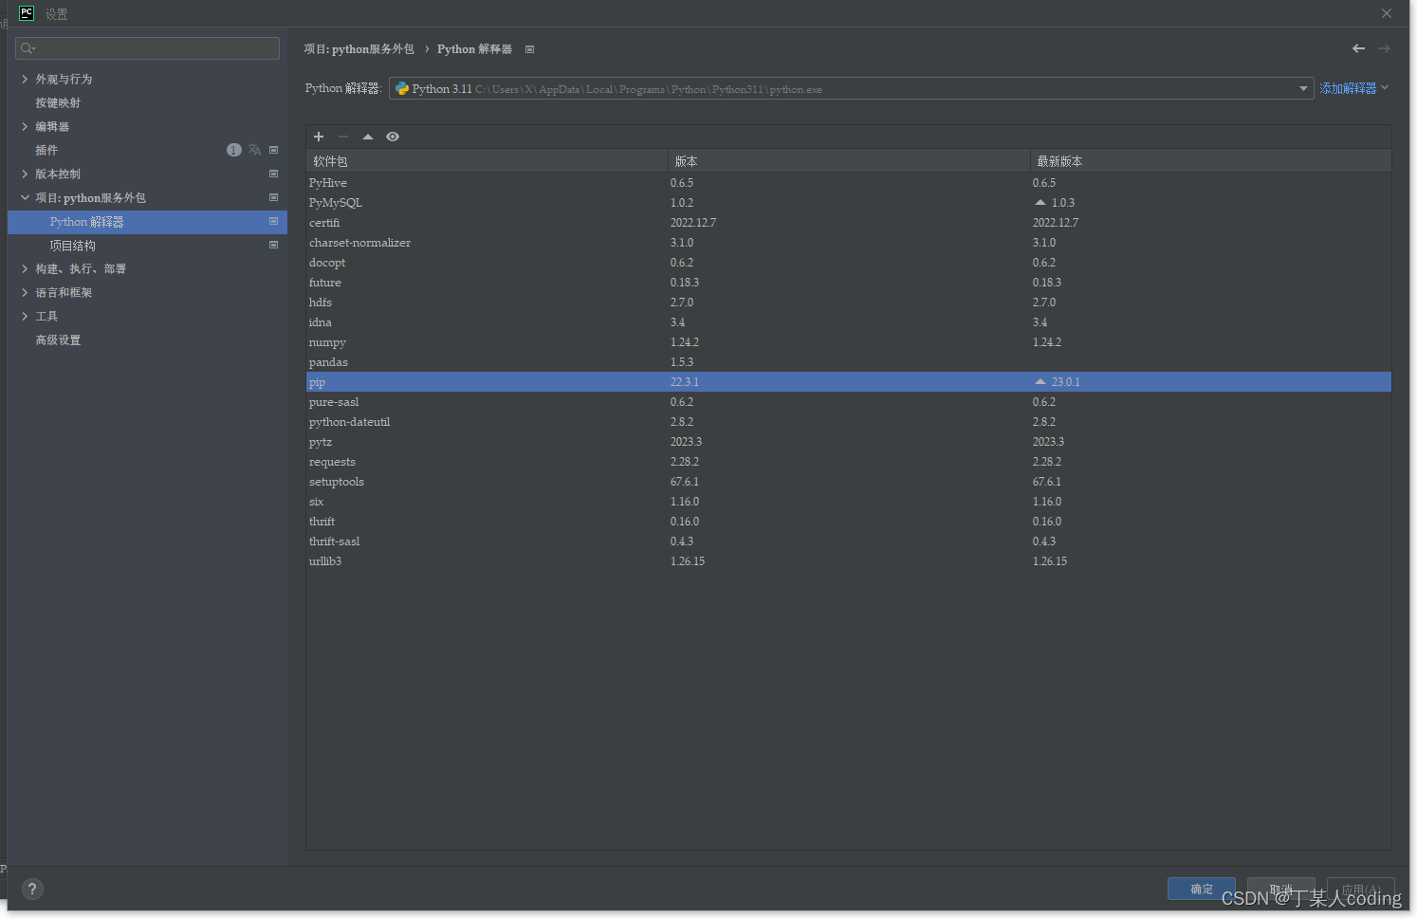Select the setuptools package row
The width and height of the screenshot is (1417, 918).
click(849, 481)
